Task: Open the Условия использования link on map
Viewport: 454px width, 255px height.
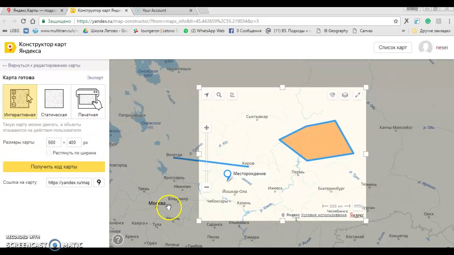Action: pos(323,215)
